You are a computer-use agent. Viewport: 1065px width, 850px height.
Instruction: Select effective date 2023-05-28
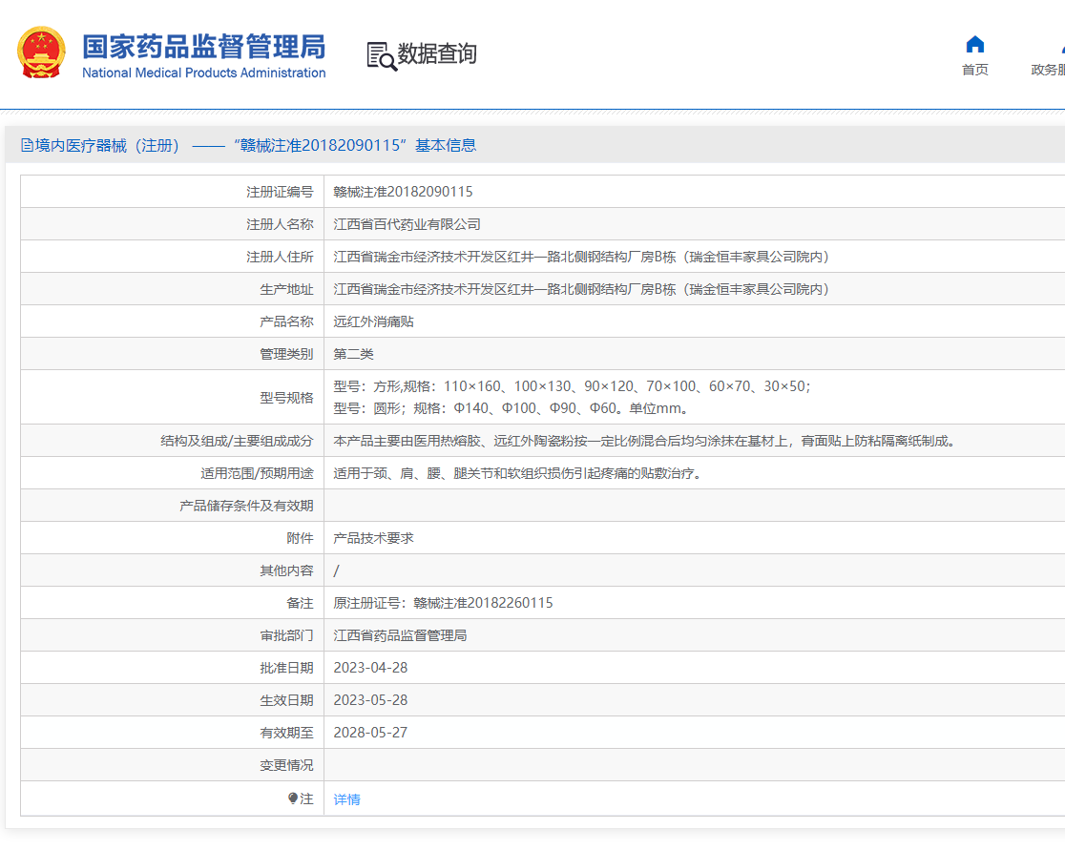[370, 700]
